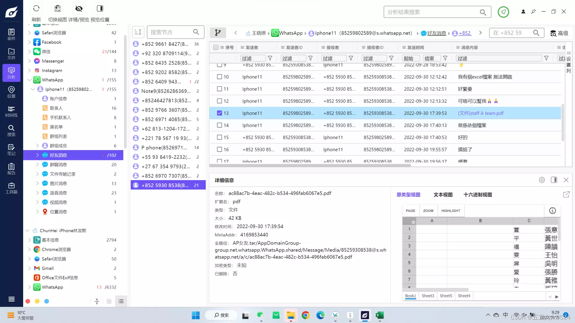The width and height of the screenshot is (575, 323).
Task: Check the checkbox on row 10
Action: [x=220, y=77]
